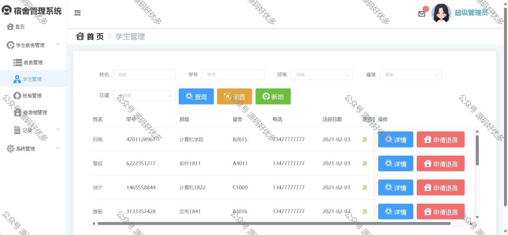508x235 pixels.
Task: Click the 系统管理 gear icon
Action: tap(10, 149)
